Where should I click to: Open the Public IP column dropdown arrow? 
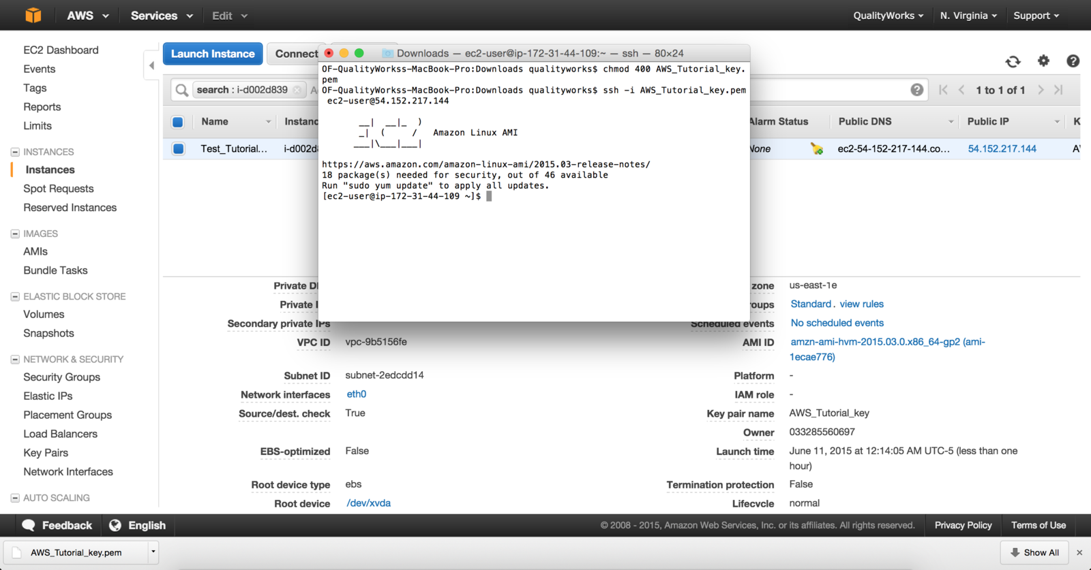1057,122
